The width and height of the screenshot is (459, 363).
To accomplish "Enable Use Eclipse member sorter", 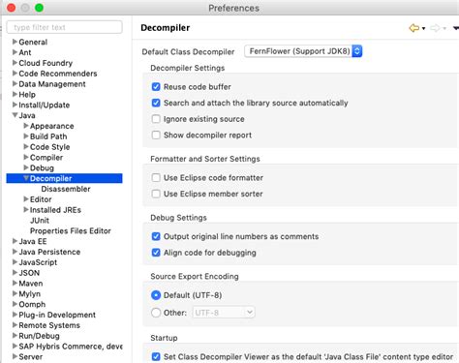I will (x=156, y=194).
